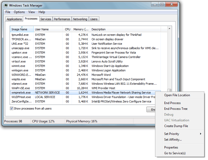Click the Fingerprint Server Process for Vista description
The height and width of the screenshot is (160, 208).
tap(114, 53)
